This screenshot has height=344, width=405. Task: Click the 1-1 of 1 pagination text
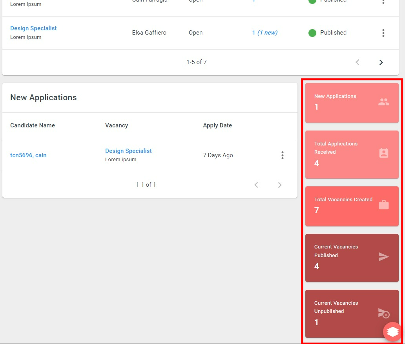pos(146,185)
